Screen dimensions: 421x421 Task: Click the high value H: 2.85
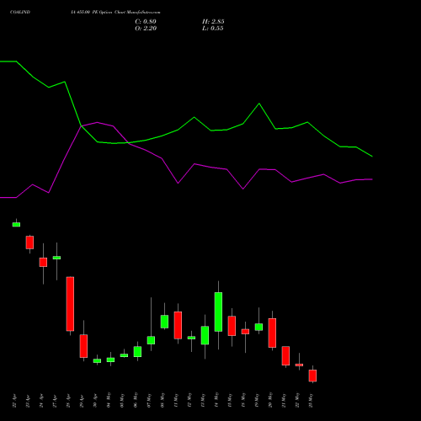coord(213,22)
